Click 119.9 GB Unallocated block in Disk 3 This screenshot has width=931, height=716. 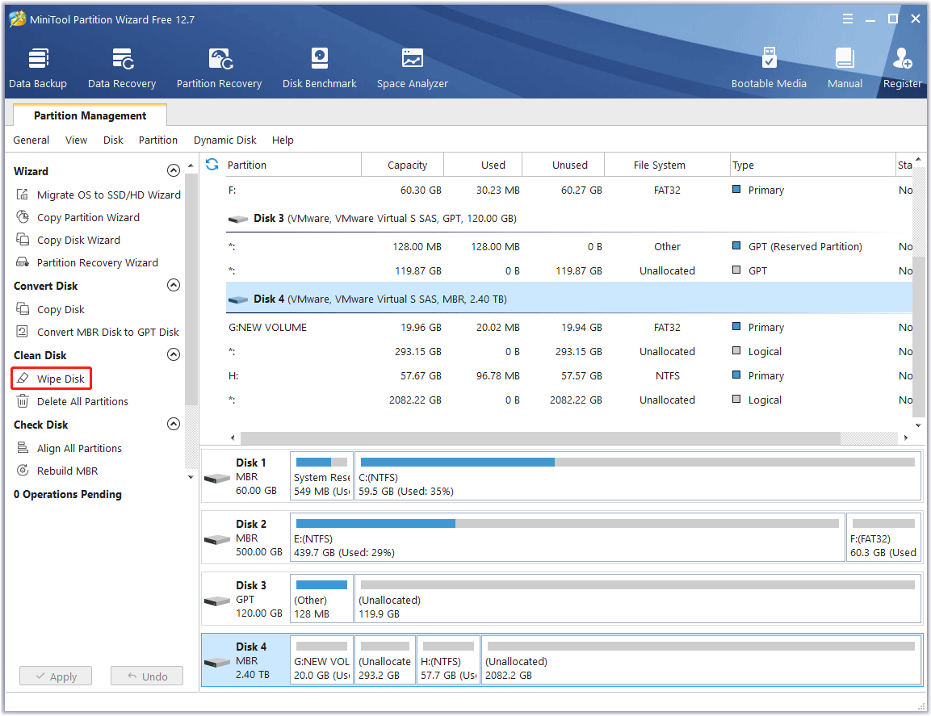click(638, 599)
